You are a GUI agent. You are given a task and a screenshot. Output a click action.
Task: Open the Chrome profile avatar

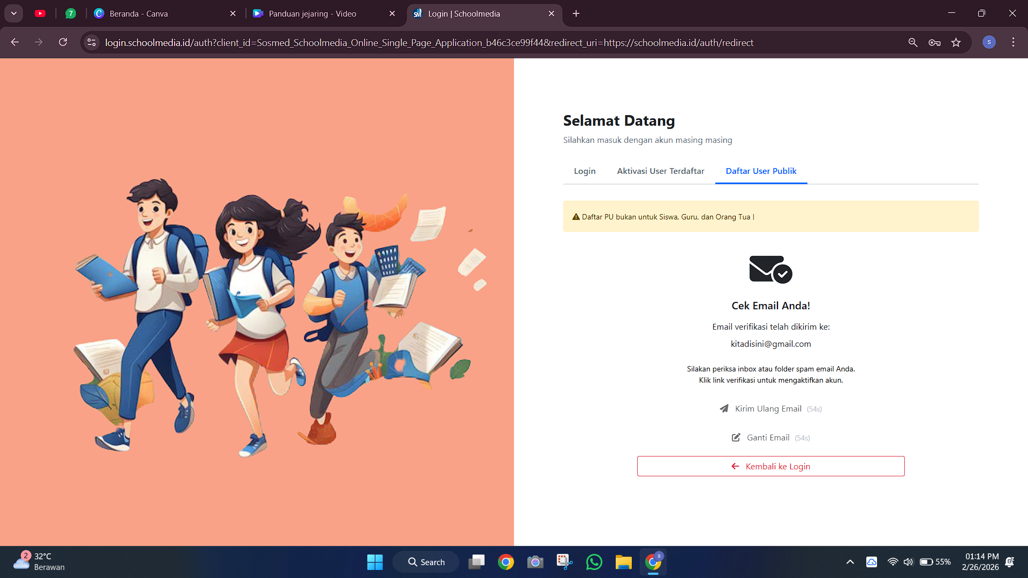click(x=989, y=42)
